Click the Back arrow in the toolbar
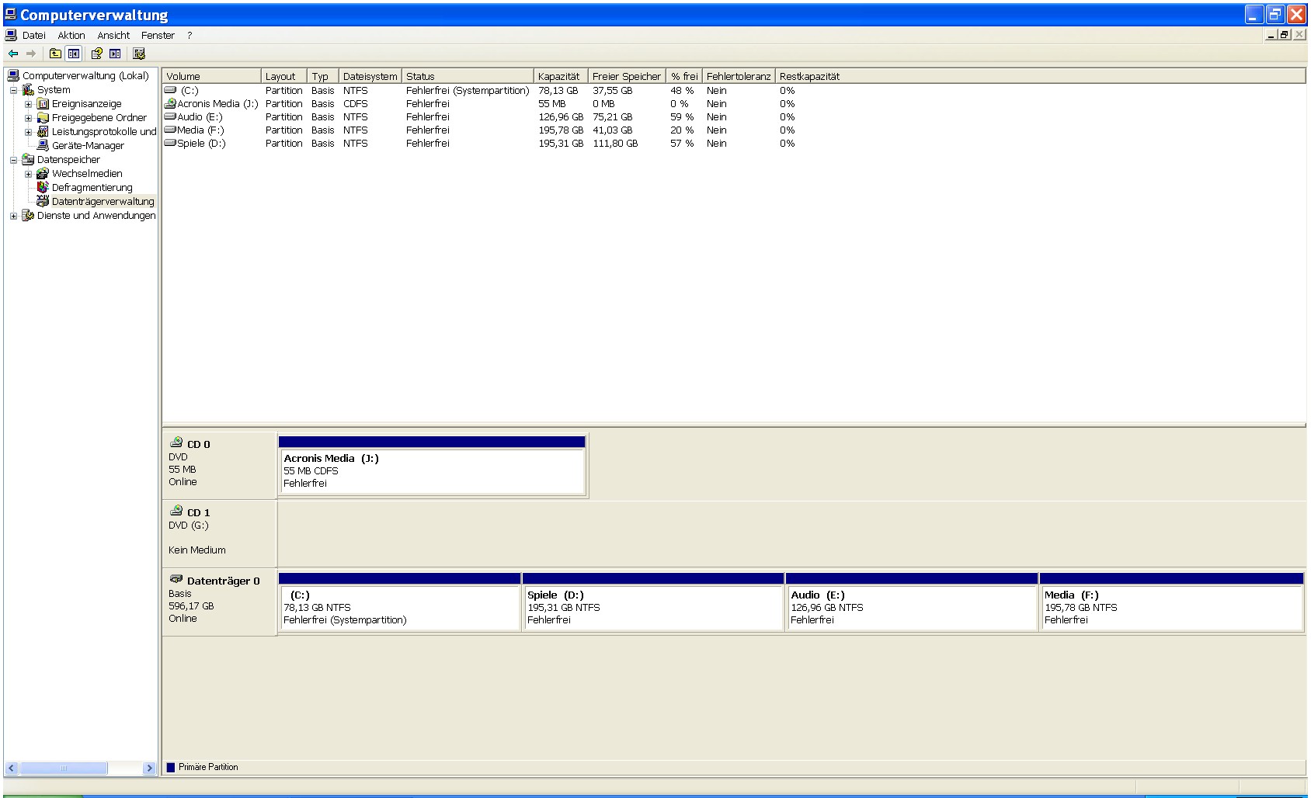 [x=13, y=54]
